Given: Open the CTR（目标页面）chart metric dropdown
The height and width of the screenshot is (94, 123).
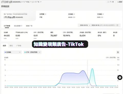Looking at the screenshot, I should (33, 52).
